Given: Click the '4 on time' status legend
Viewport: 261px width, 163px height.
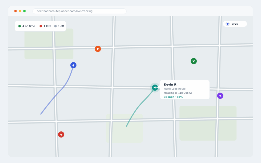Looking at the screenshot, I should tap(27, 26).
